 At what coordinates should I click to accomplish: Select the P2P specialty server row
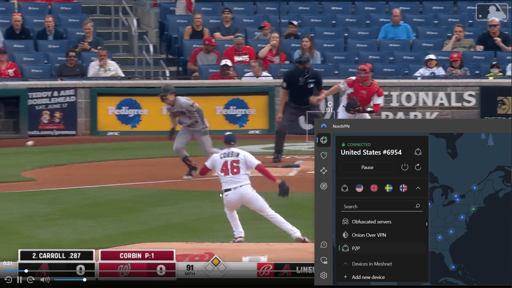pyautogui.click(x=382, y=248)
